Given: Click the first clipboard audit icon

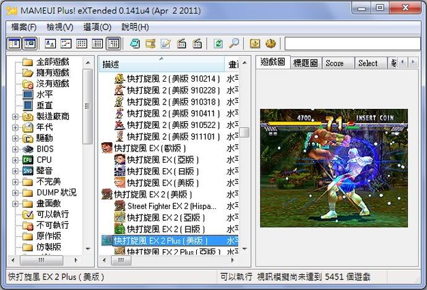Looking at the screenshot, I should (182, 43).
